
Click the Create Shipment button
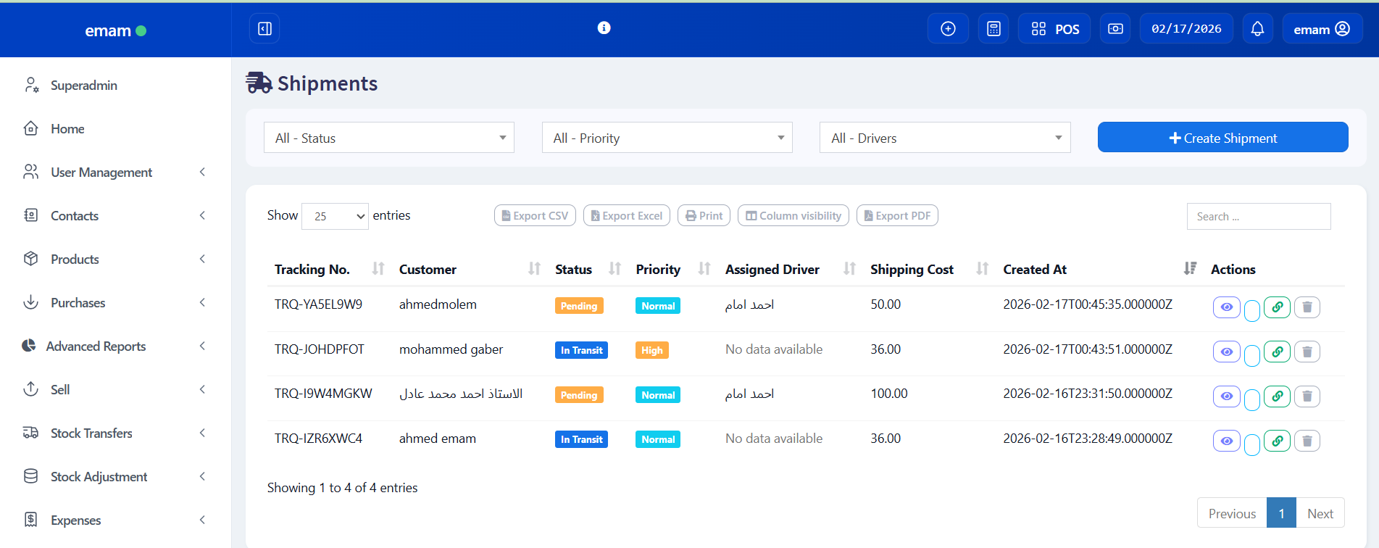(x=1222, y=138)
